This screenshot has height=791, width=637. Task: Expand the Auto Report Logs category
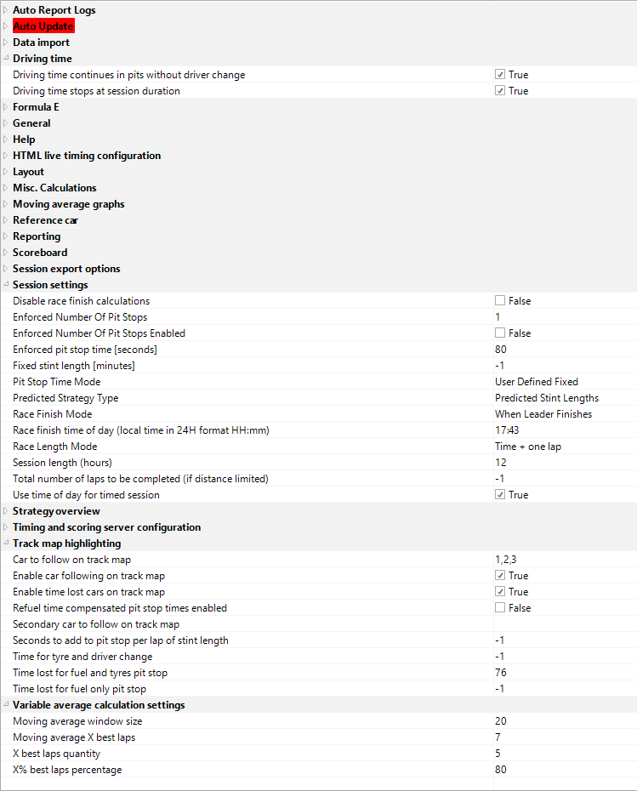(x=5, y=10)
